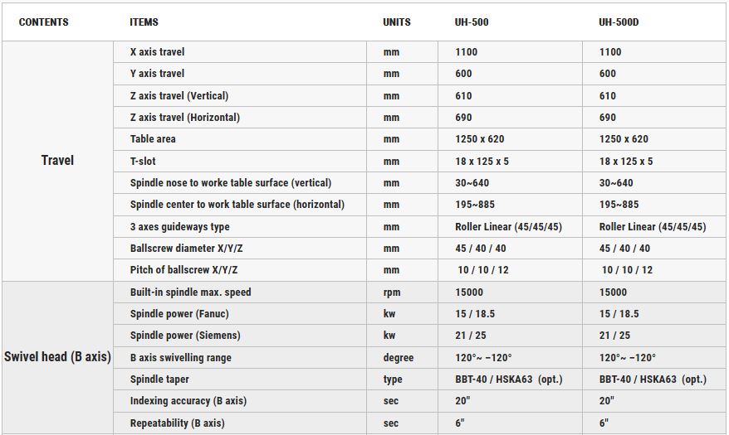Click Ballscrew diameter X/Y/Z item
This screenshot has height=435, width=729.
[x=187, y=248]
